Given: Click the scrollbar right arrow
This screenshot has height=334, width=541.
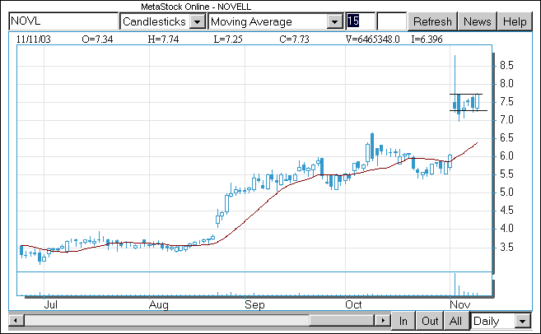Looking at the screenshot, I should click(383, 320).
